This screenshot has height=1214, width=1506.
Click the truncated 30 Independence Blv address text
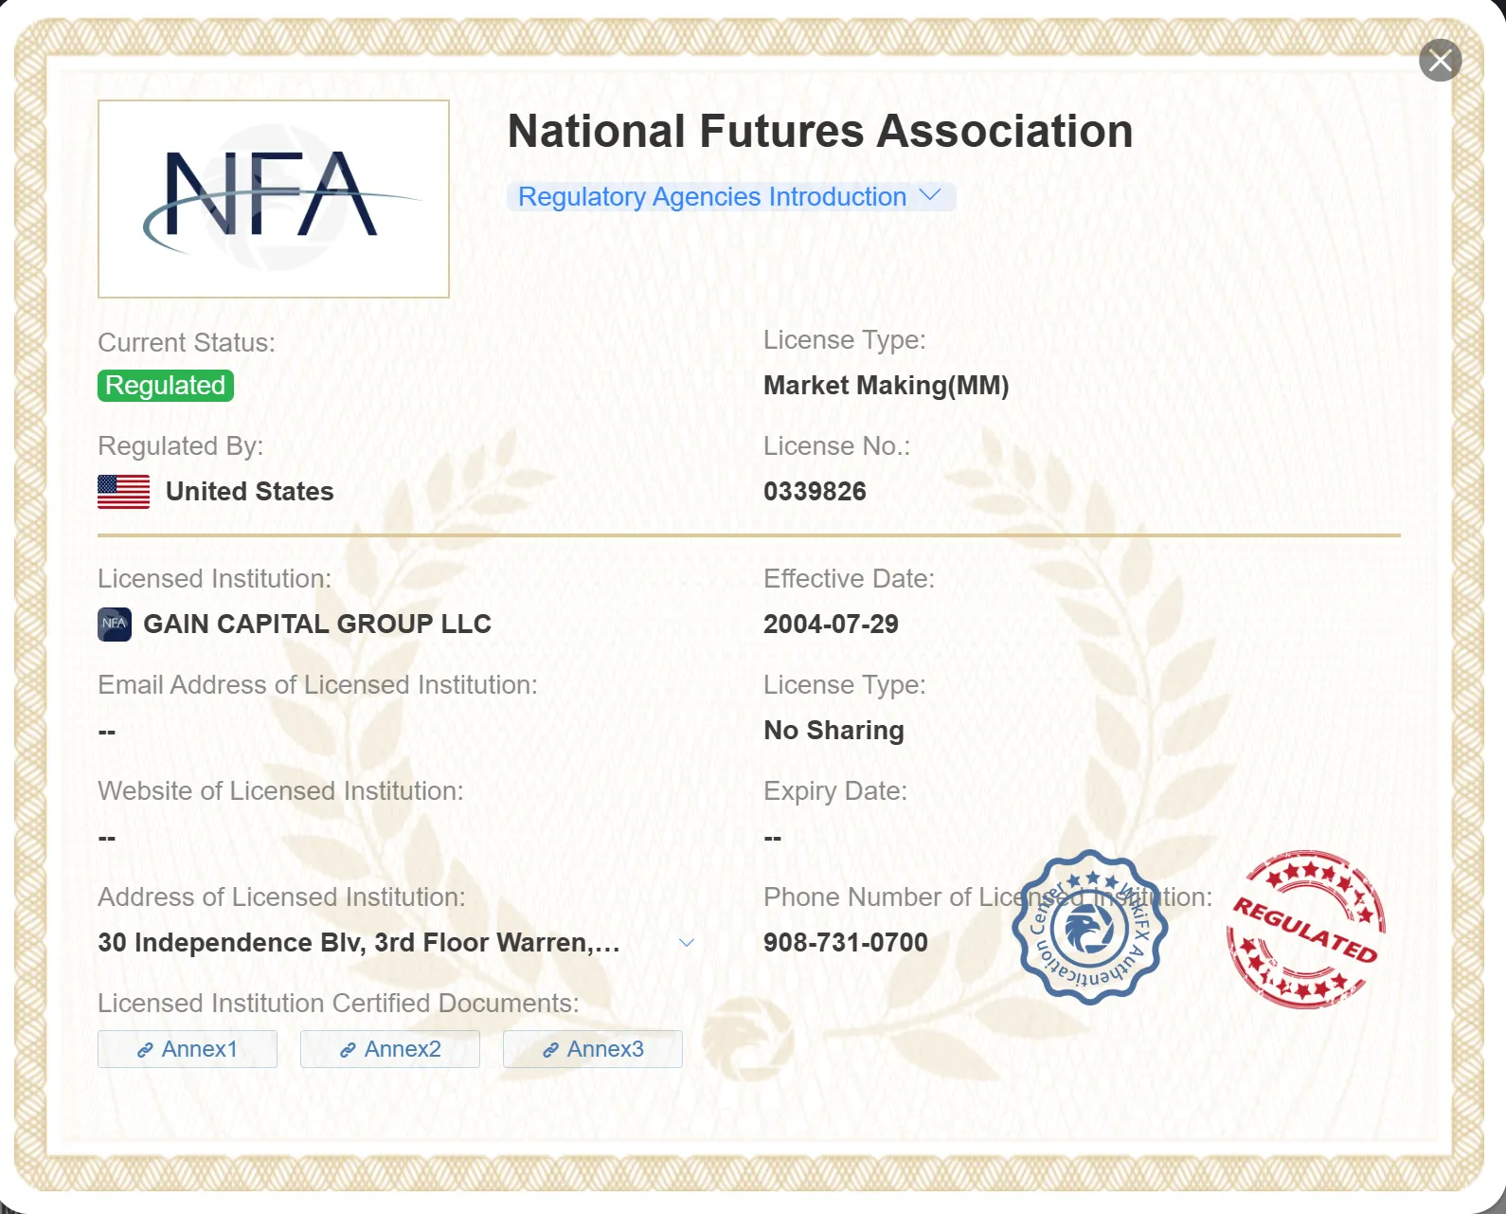358,943
